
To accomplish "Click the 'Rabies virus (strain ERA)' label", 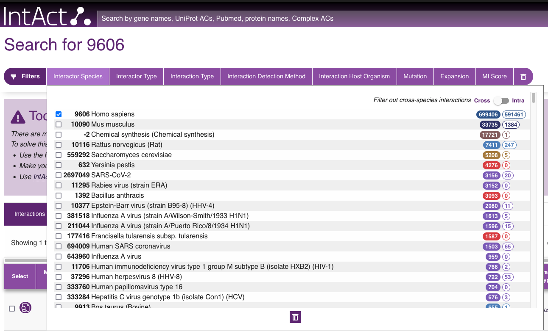I will pyautogui.click(x=129, y=185).
